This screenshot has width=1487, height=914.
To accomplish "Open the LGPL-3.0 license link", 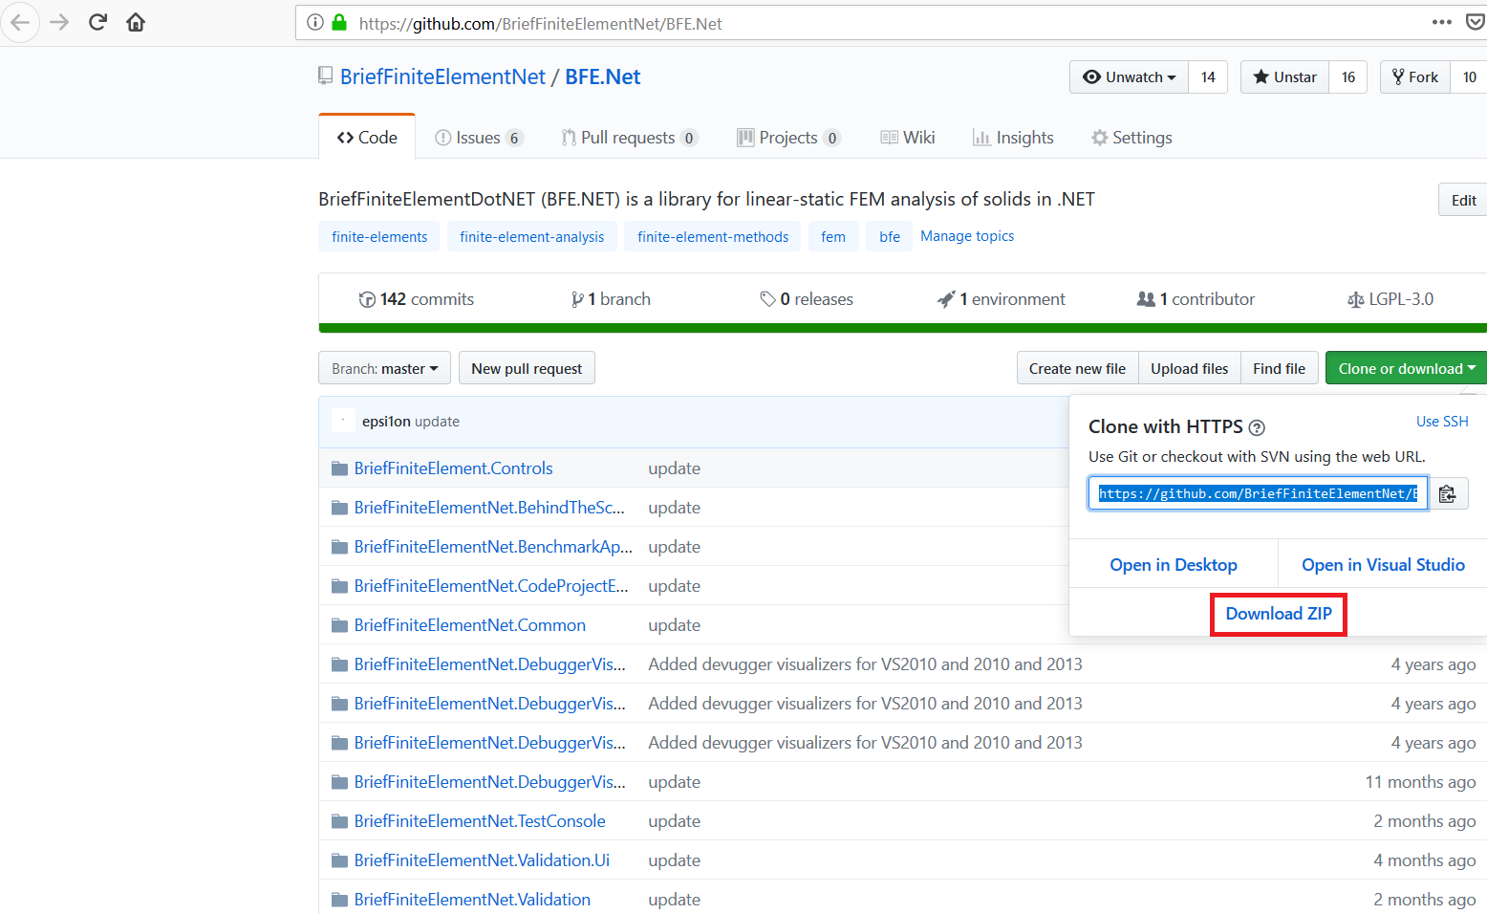I will click(x=1390, y=299).
